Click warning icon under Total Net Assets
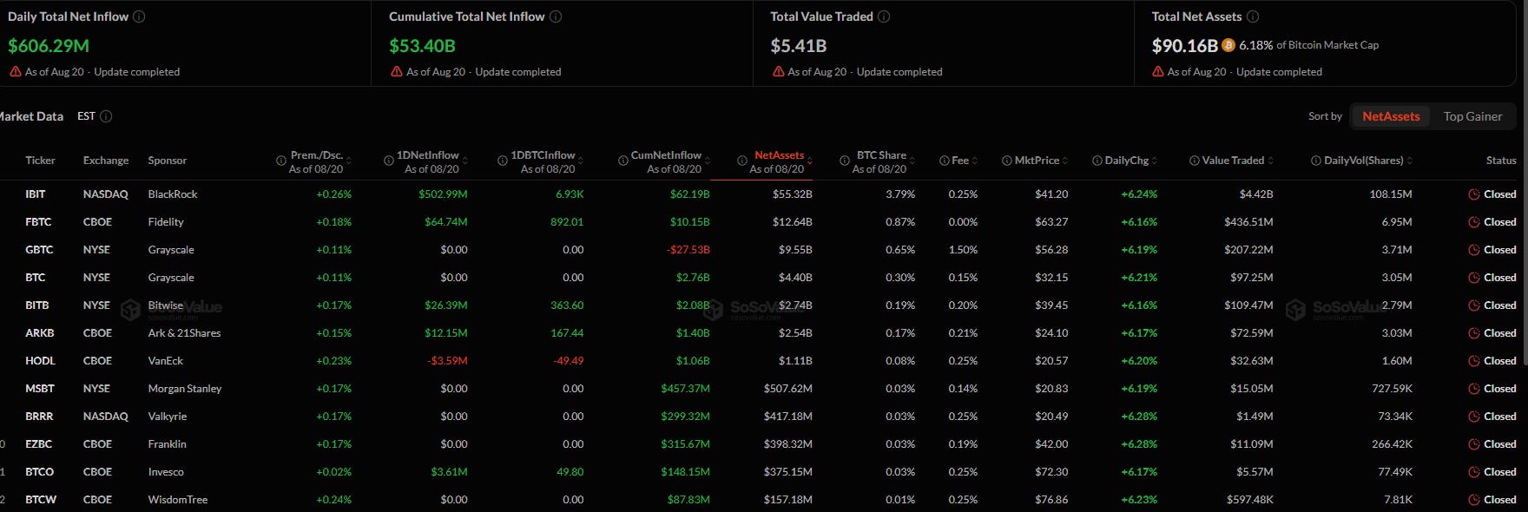This screenshot has width=1528, height=512. coord(1158,72)
